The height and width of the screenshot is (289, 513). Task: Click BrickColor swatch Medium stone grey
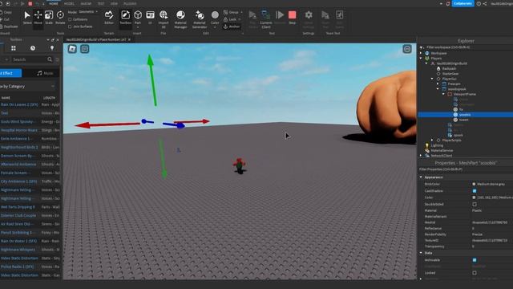(474, 184)
